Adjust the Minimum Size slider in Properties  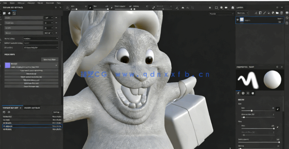pos(258,117)
